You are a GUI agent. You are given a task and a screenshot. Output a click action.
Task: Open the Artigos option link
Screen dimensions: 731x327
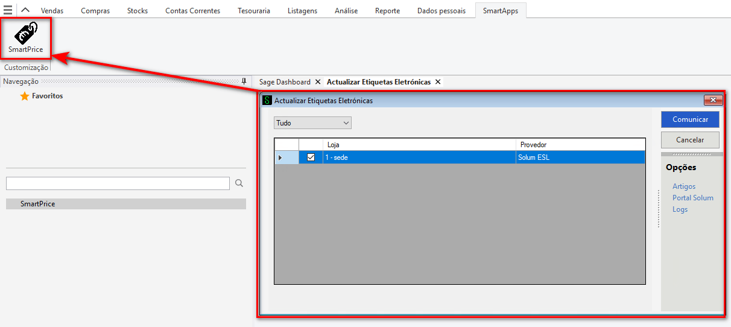pyautogui.click(x=684, y=186)
